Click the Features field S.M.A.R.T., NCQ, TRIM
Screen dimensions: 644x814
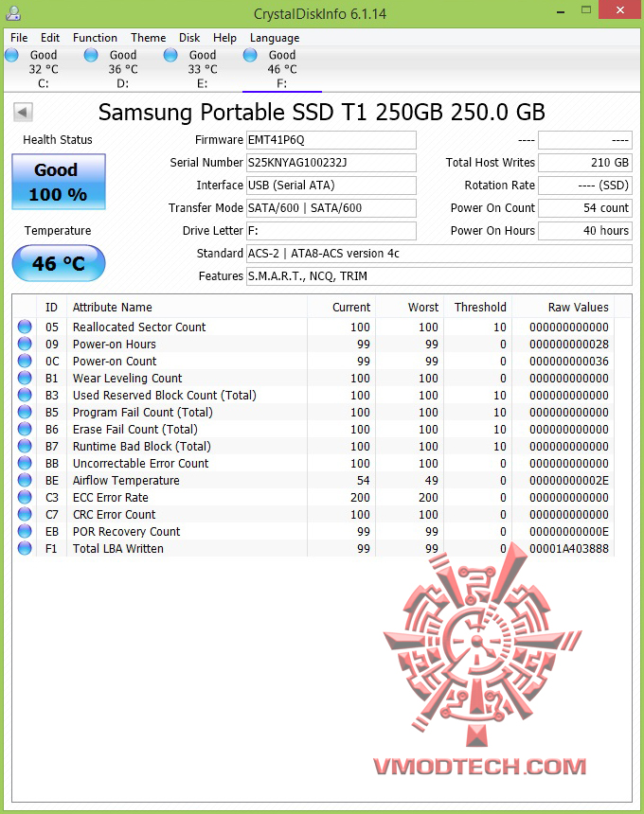tap(439, 276)
